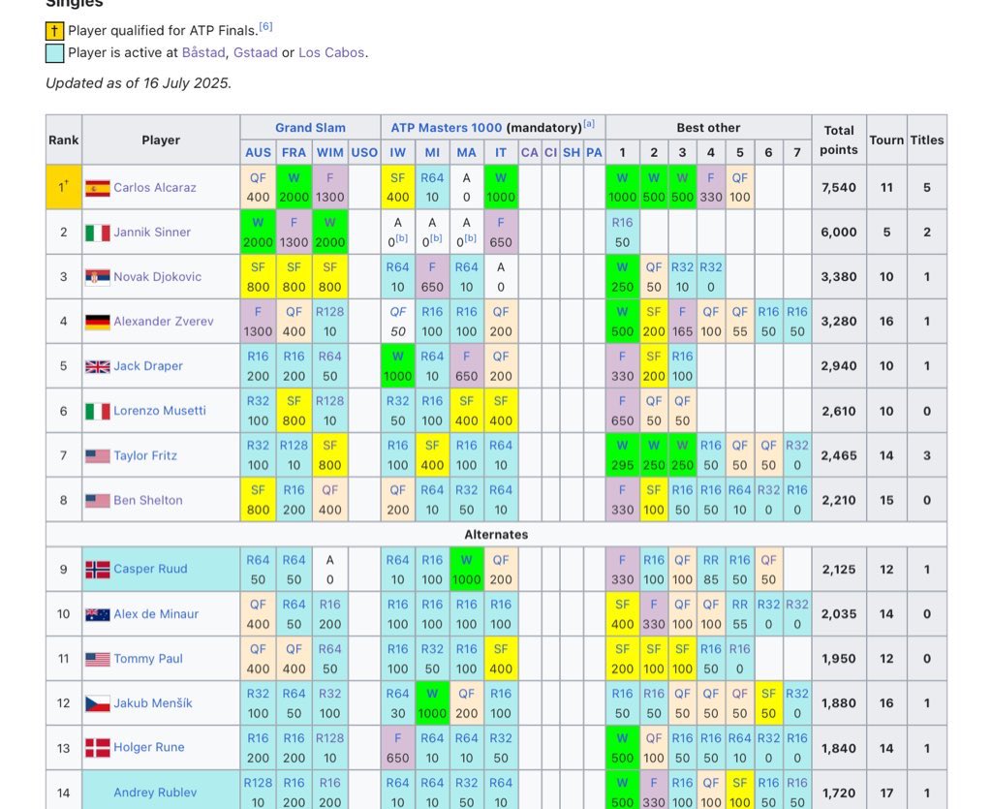
Task: Open Jack Draper player page
Action: click(x=148, y=365)
